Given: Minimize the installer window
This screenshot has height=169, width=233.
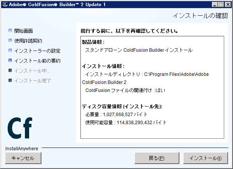Looking at the screenshot, I should point(215,5).
